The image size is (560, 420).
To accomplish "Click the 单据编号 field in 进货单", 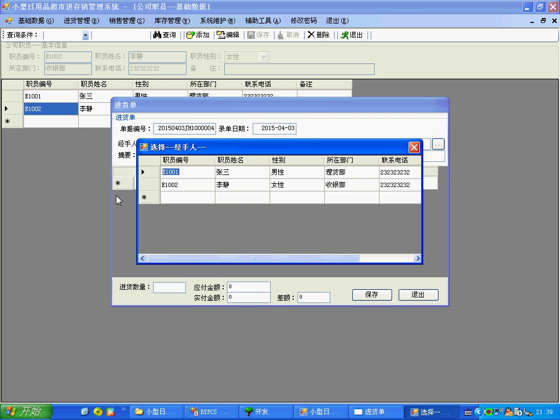I will coord(185,129).
